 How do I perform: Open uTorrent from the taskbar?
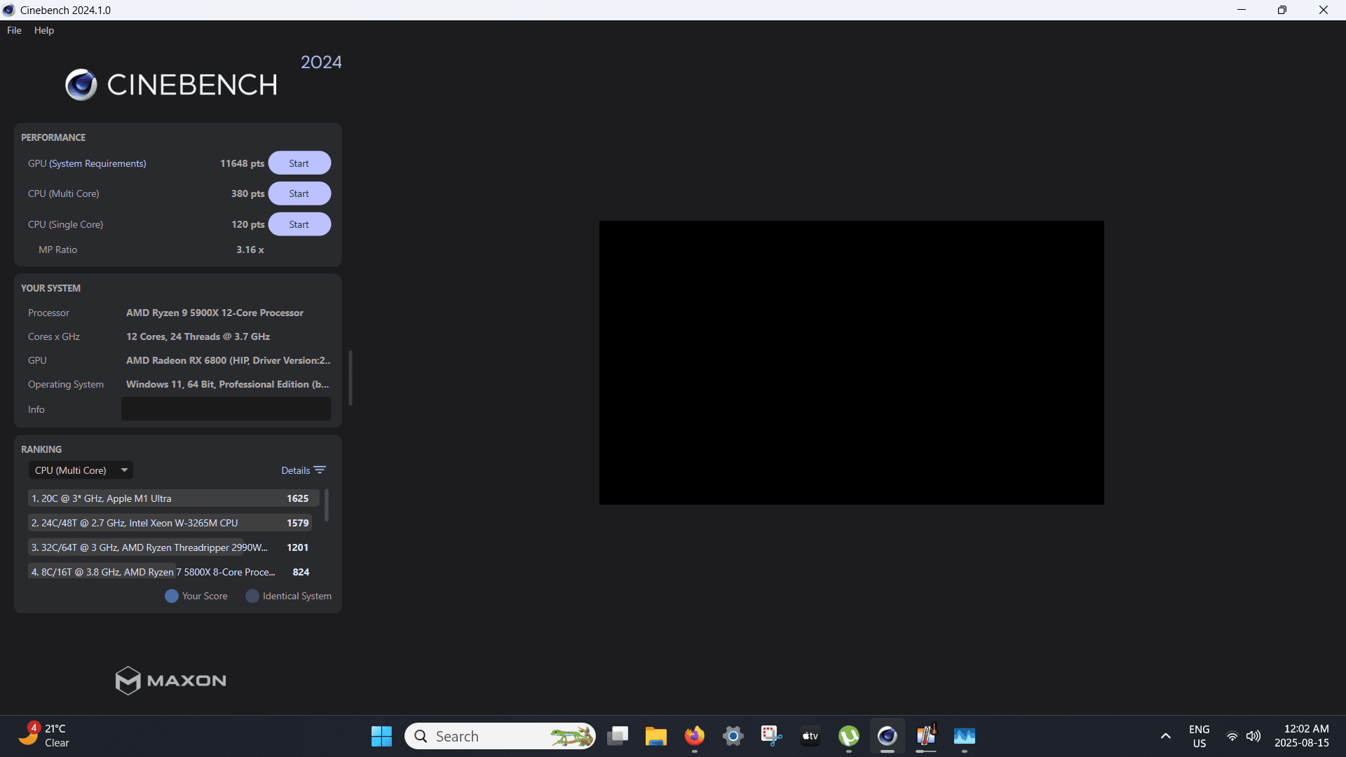click(849, 736)
